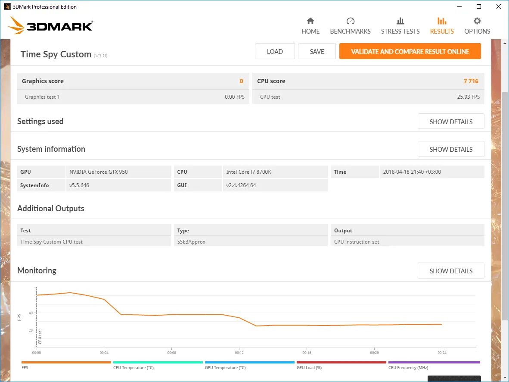The image size is (509, 382).
Task: Click the Graphics score value 0
Action: [x=241, y=81]
